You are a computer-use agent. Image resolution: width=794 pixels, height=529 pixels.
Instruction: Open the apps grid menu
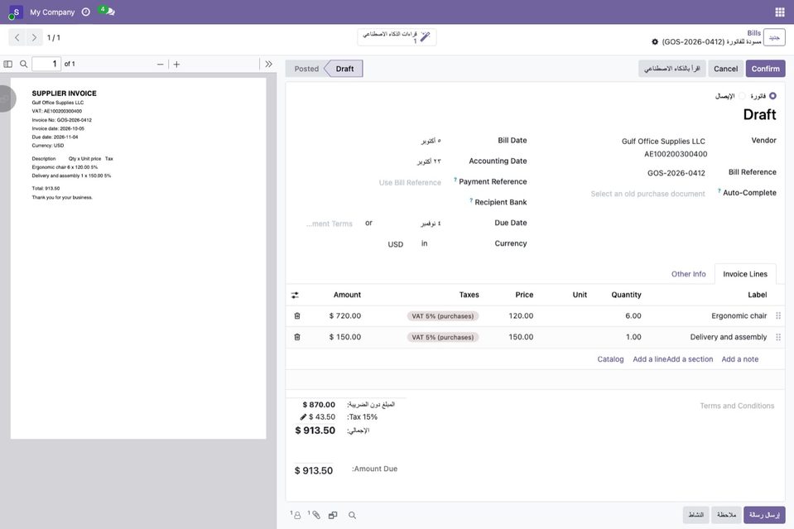point(780,12)
